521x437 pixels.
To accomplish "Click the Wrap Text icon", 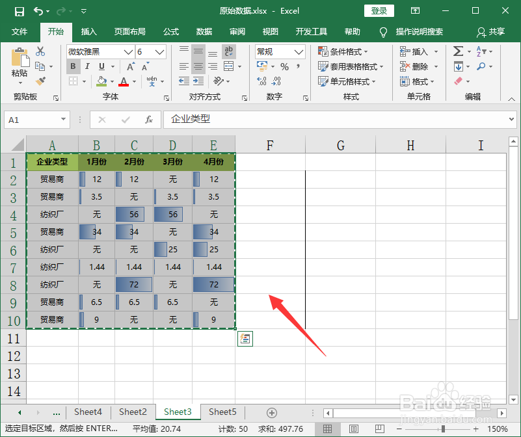I will [x=228, y=51].
